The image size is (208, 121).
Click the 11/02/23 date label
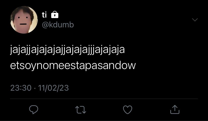pyautogui.click(x=54, y=88)
